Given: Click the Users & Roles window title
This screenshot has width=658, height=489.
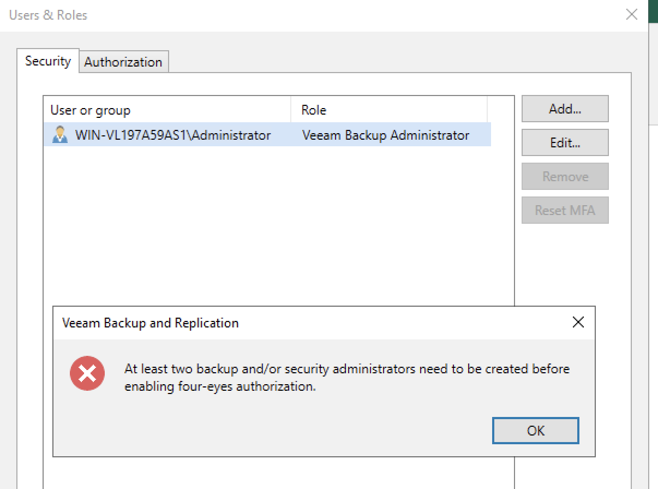Looking at the screenshot, I should point(48,15).
